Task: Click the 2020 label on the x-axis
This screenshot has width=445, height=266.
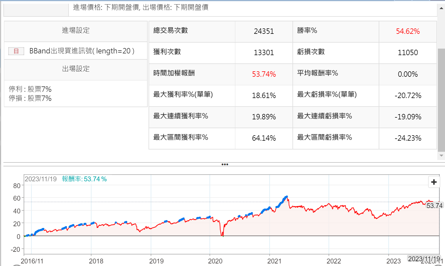Action: click(215, 261)
